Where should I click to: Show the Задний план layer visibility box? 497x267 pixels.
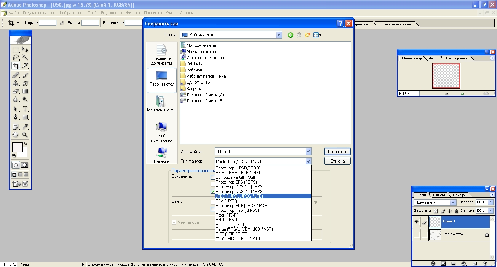tap(416, 235)
